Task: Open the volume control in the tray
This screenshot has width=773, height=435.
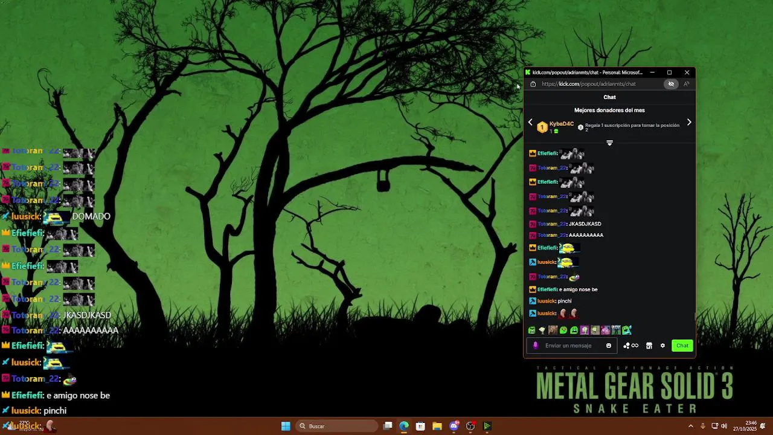Action: click(x=724, y=426)
